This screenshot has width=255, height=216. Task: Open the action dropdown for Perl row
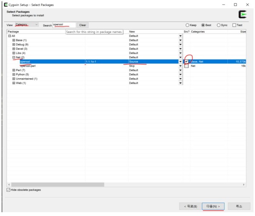point(181,70)
